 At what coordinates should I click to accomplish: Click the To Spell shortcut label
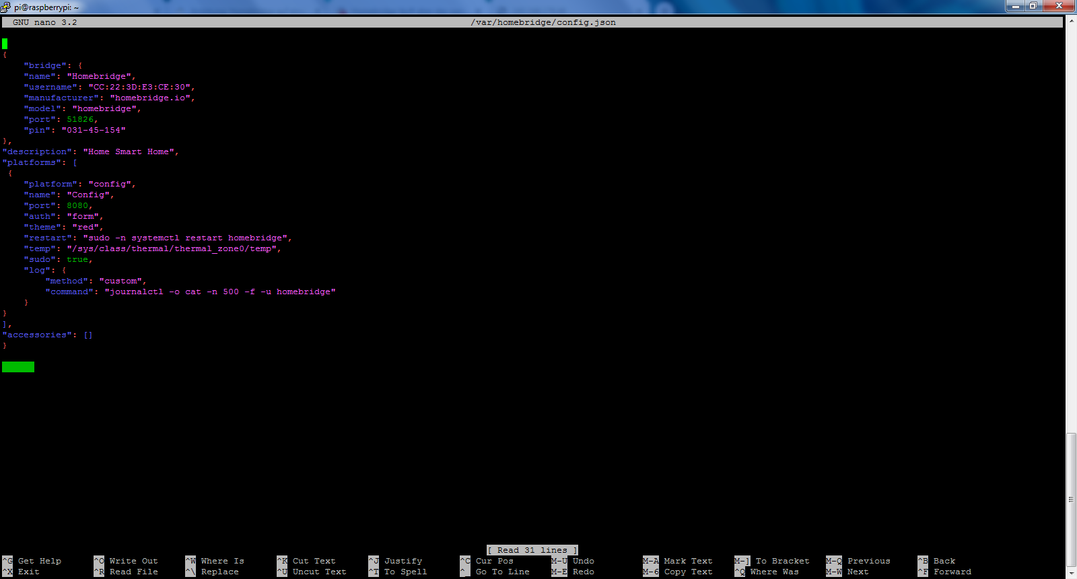[406, 572]
